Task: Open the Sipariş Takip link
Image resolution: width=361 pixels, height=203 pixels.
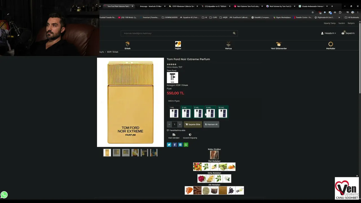Action: pyautogui.click(x=330, y=23)
